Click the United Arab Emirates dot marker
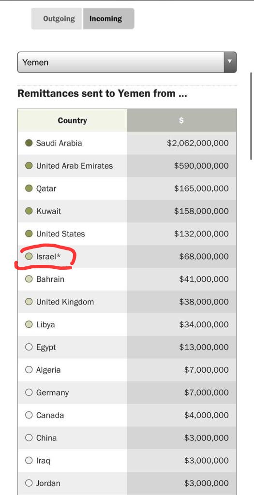The width and height of the screenshot is (254, 495). pos(29,166)
